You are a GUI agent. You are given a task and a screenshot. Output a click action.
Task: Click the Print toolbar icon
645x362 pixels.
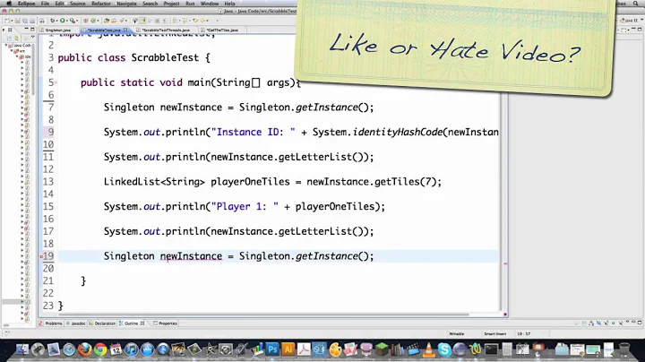click(x=32, y=21)
